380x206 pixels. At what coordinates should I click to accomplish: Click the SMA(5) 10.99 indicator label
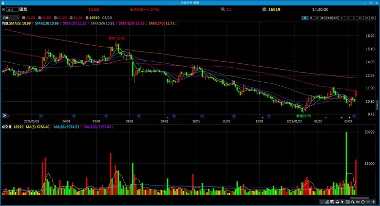(x=21, y=23)
